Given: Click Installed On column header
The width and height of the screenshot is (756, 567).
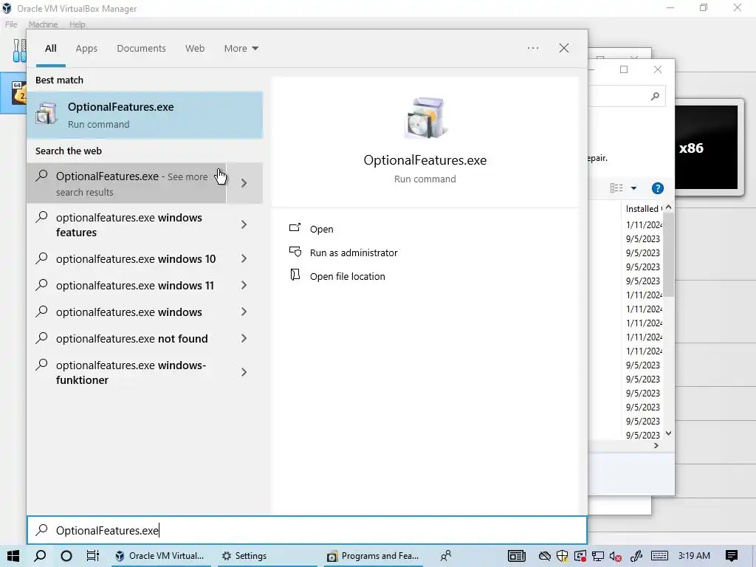Looking at the screenshot, I should tap(642, 209).
